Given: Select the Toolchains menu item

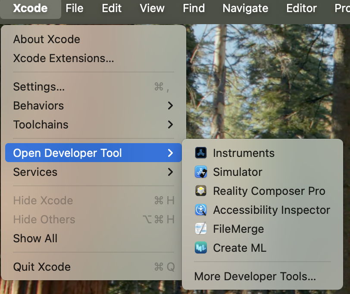Looking at the screenshot, I should (x=93, y=125).
